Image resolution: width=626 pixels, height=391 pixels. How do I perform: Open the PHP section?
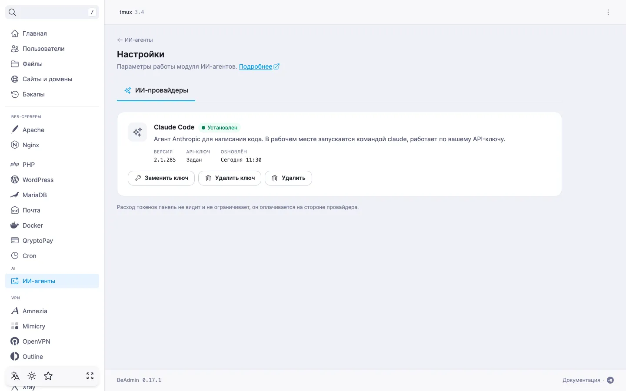click(52, 165)
